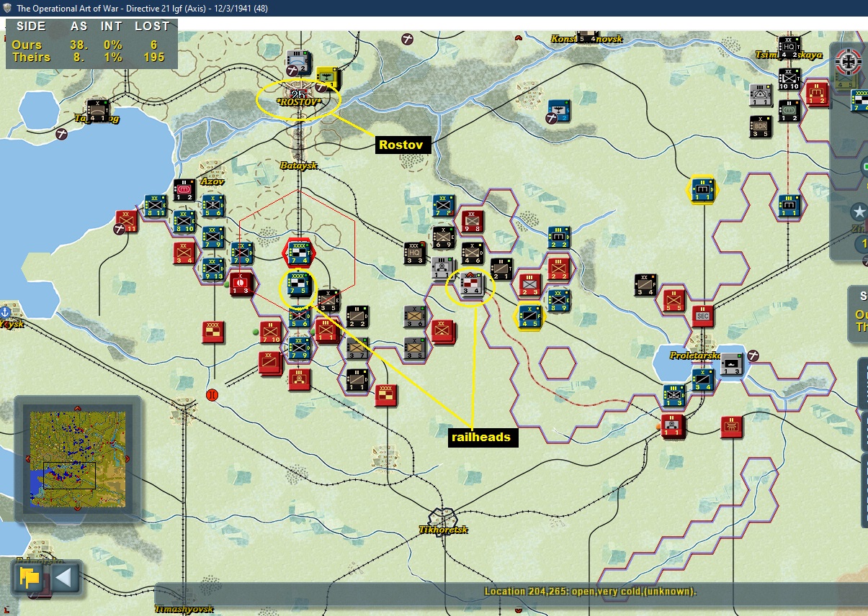The image size is (868, 616).
Task: Select the blue XXXX rail unit 7-5
Action: pyautogui.click(x=300, y=284)
